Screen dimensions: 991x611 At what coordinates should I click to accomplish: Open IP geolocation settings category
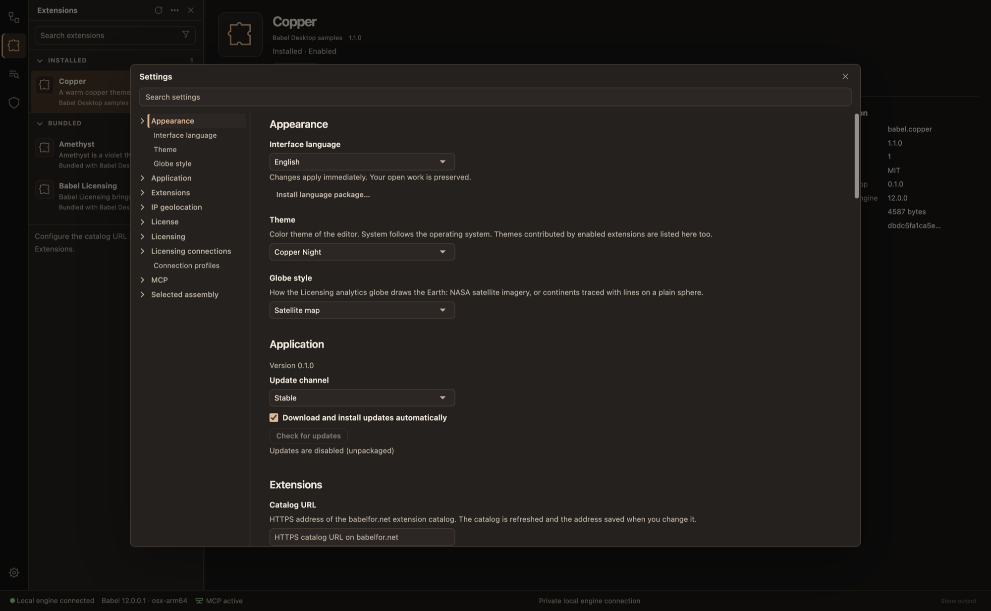[x=176, y=207]
